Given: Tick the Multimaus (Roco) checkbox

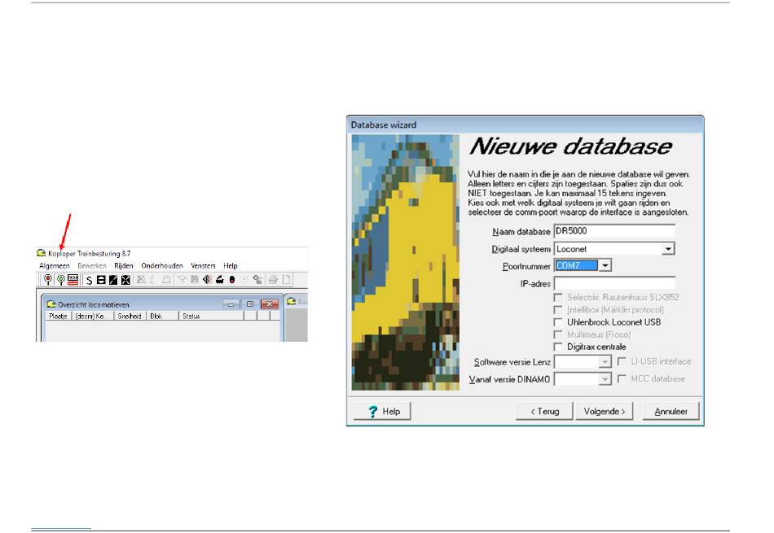Looking at the screenshot, I should pos(558,334).
